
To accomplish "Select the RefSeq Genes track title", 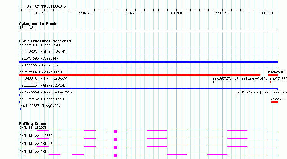I will pos(33,124).
